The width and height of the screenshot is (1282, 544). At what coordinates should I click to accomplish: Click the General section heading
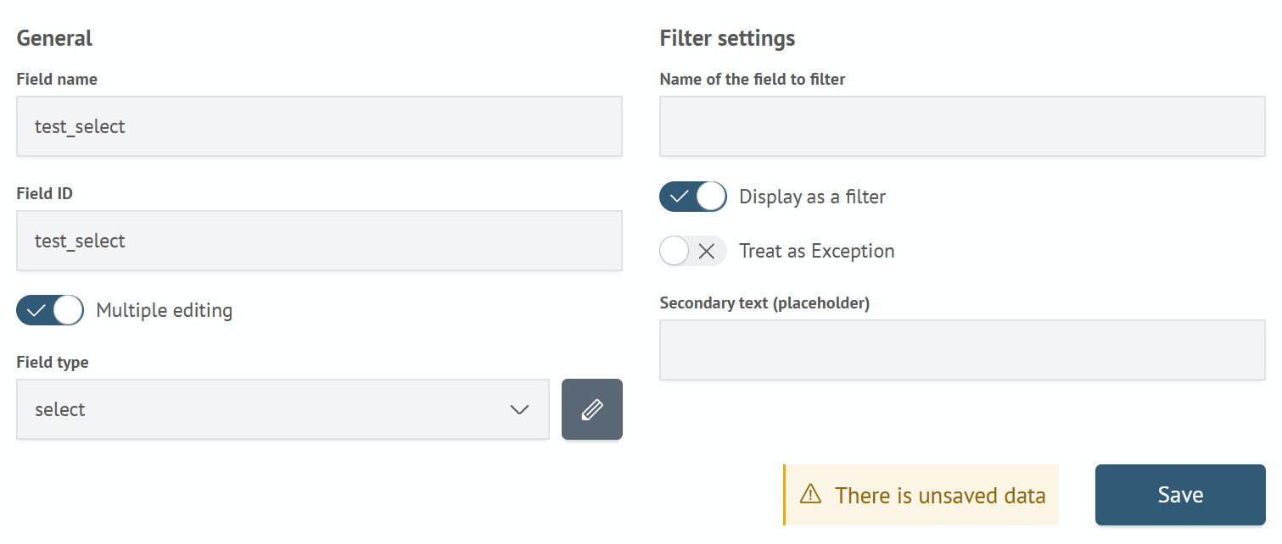coord(54,38)
